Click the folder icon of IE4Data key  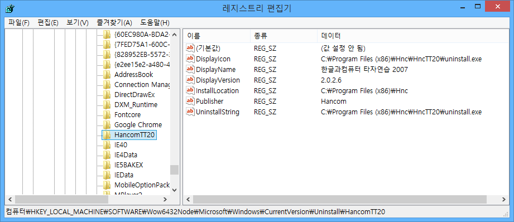pos(107,155)
